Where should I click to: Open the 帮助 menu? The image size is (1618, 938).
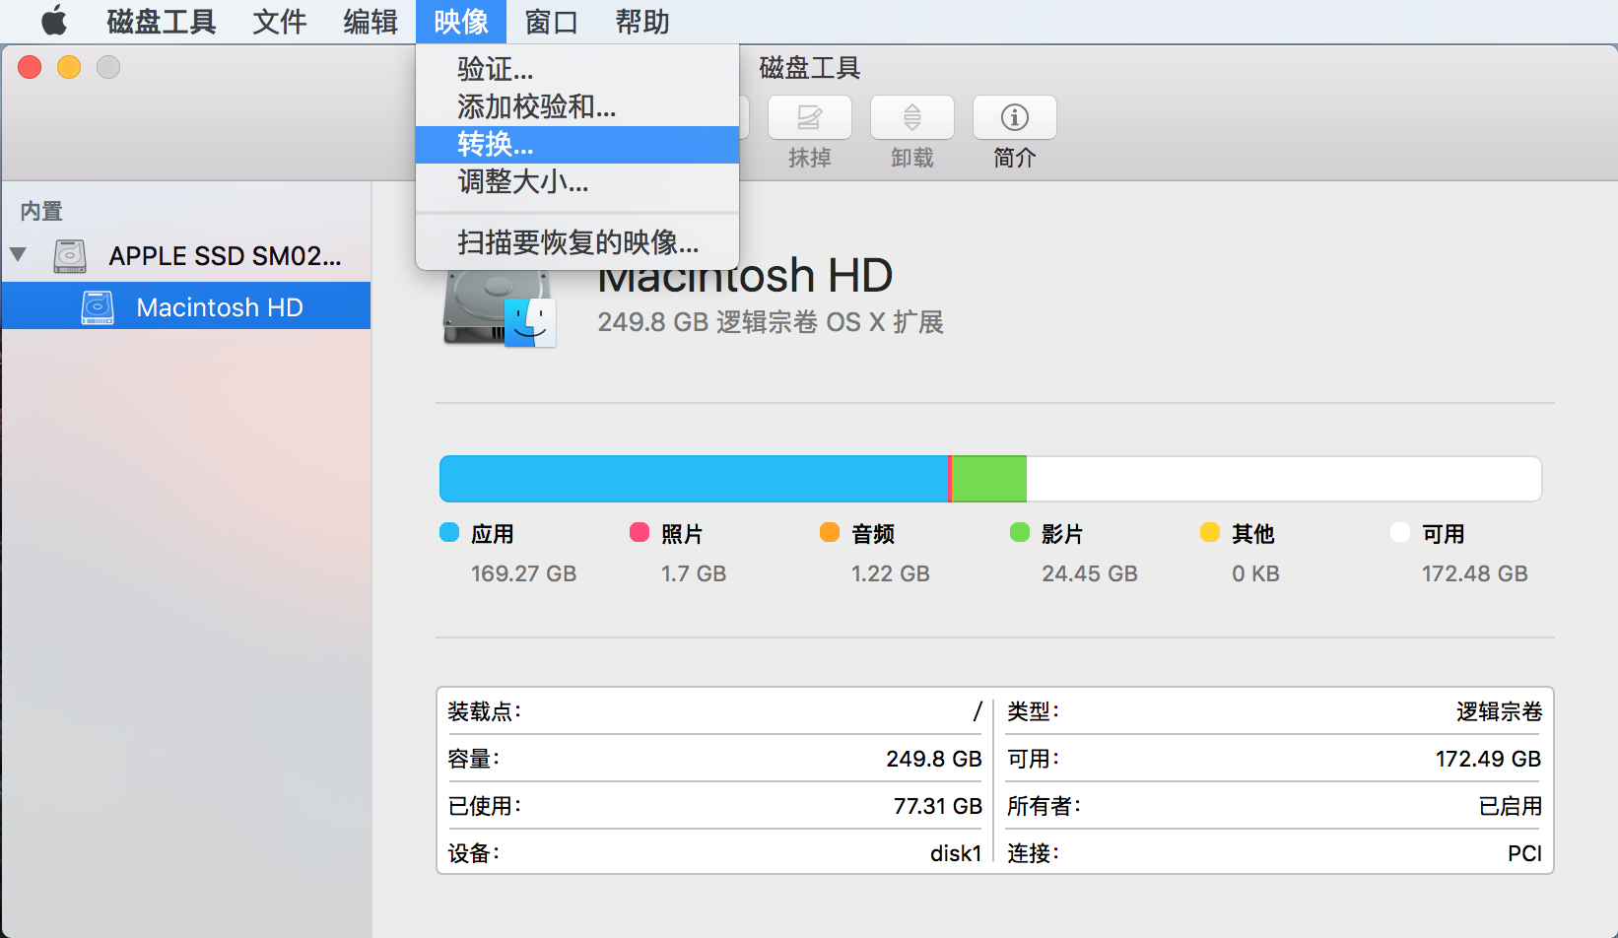pos(642,21)
